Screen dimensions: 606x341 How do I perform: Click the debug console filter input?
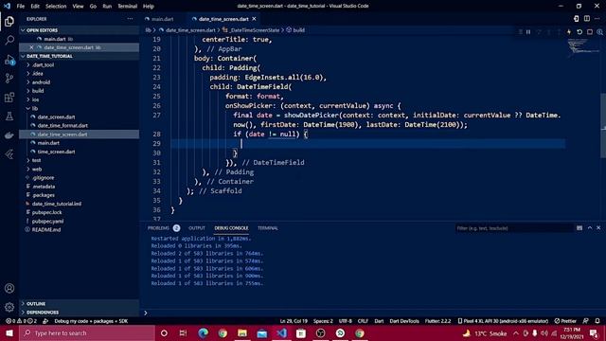[x=514, y=228]
